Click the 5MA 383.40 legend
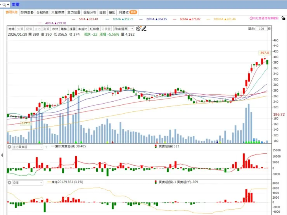This screenshot has width=287, height=215. 88,19
